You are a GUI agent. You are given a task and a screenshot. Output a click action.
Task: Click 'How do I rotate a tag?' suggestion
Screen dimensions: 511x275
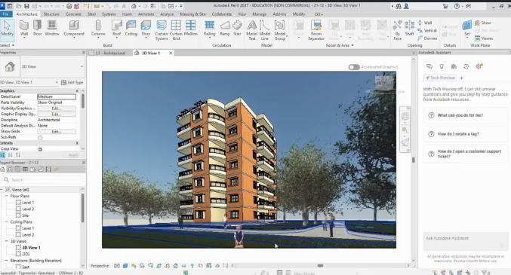tap(466, 134)
